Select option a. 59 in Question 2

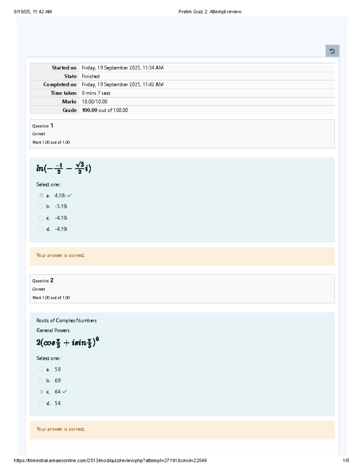(x=41, y=369)
